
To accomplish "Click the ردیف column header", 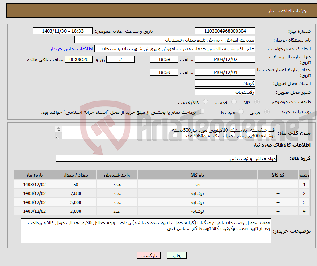I will [304, 175].
